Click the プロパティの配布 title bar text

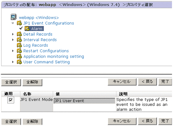coord(78,5)
